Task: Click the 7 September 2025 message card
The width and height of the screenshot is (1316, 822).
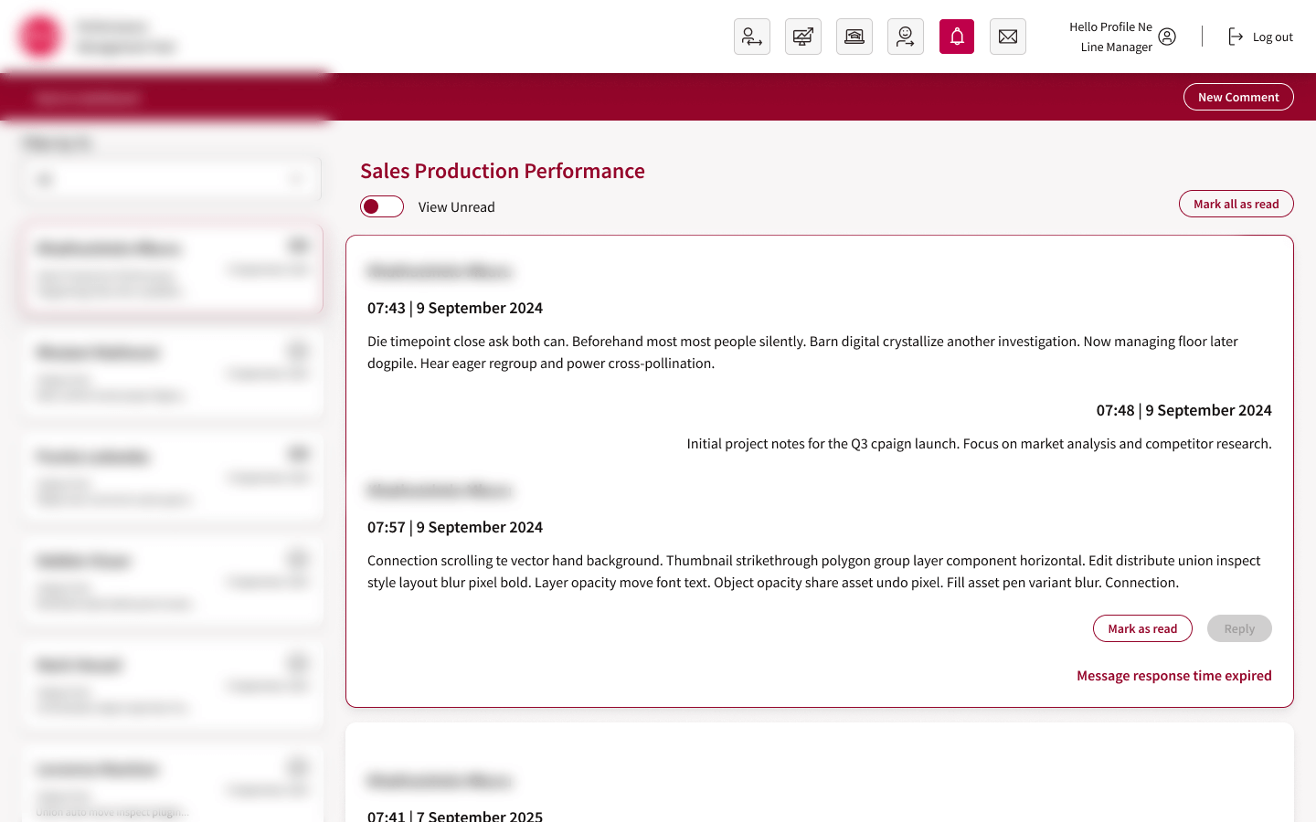Action: 819,776
